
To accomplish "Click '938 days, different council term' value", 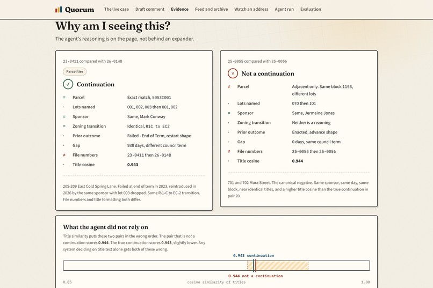I will click(157, 145).
